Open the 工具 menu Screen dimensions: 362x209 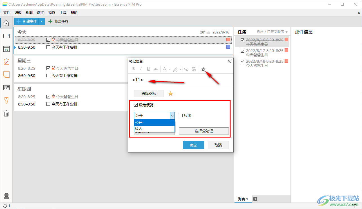(x=63, y=12)
